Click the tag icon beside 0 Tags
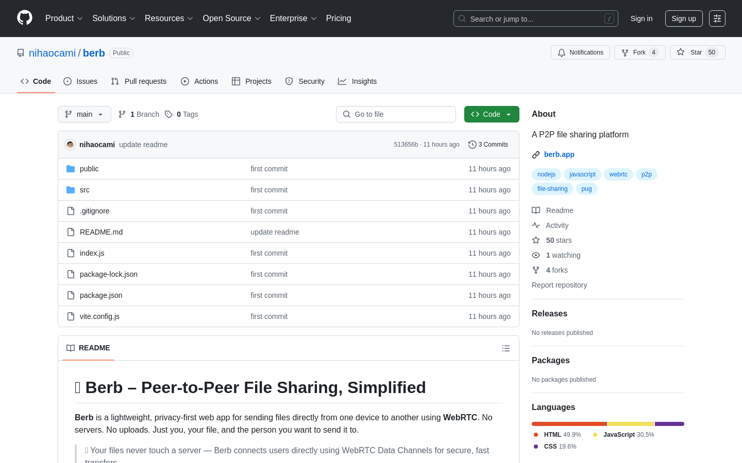 [x=168, y=114]
